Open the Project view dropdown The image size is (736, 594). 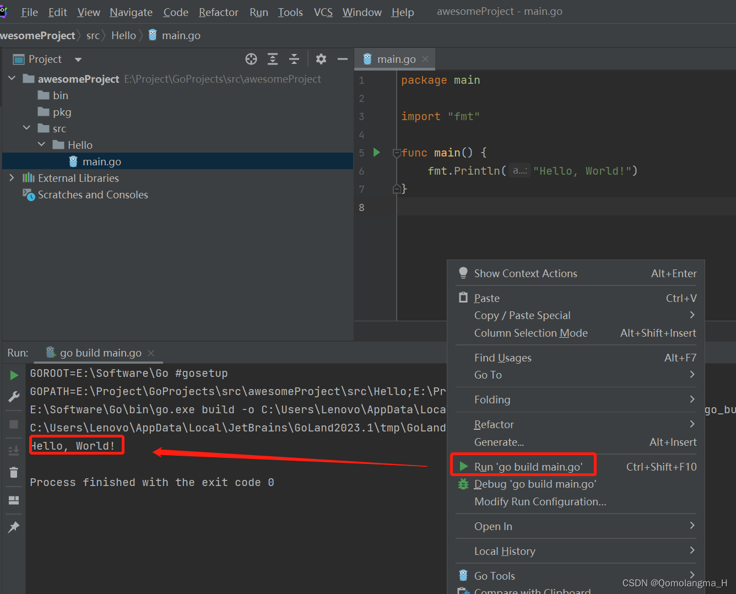tap(77, 59)
